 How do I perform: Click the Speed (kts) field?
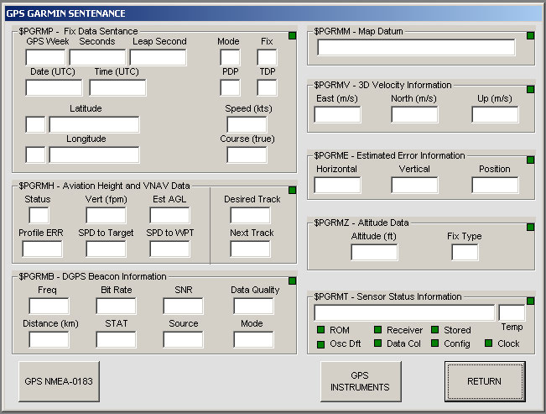pos(247,124)
